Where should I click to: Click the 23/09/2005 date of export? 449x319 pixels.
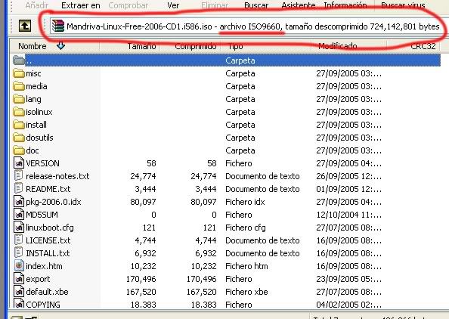[x=348, y=279]
